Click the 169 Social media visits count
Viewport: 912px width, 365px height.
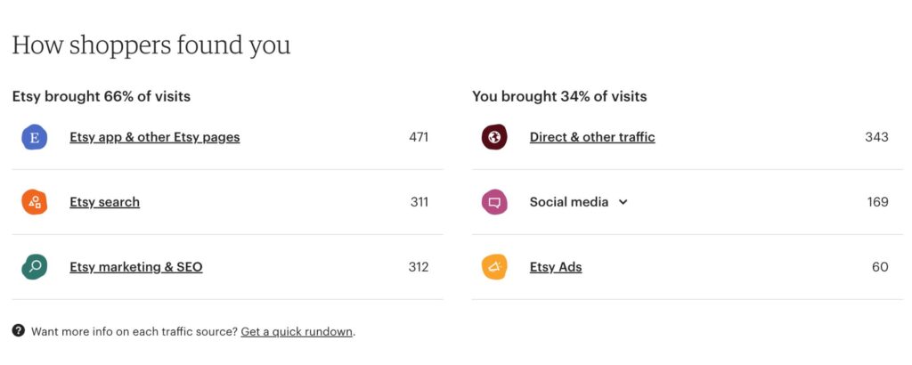[x=877, y=202]
